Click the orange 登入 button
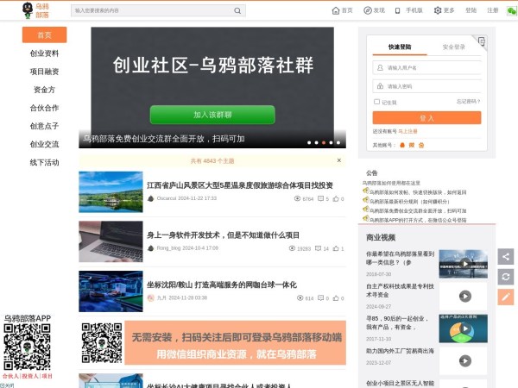Viewport: 518px width, 388px height. pyautogui.click(x=426, y=117)
